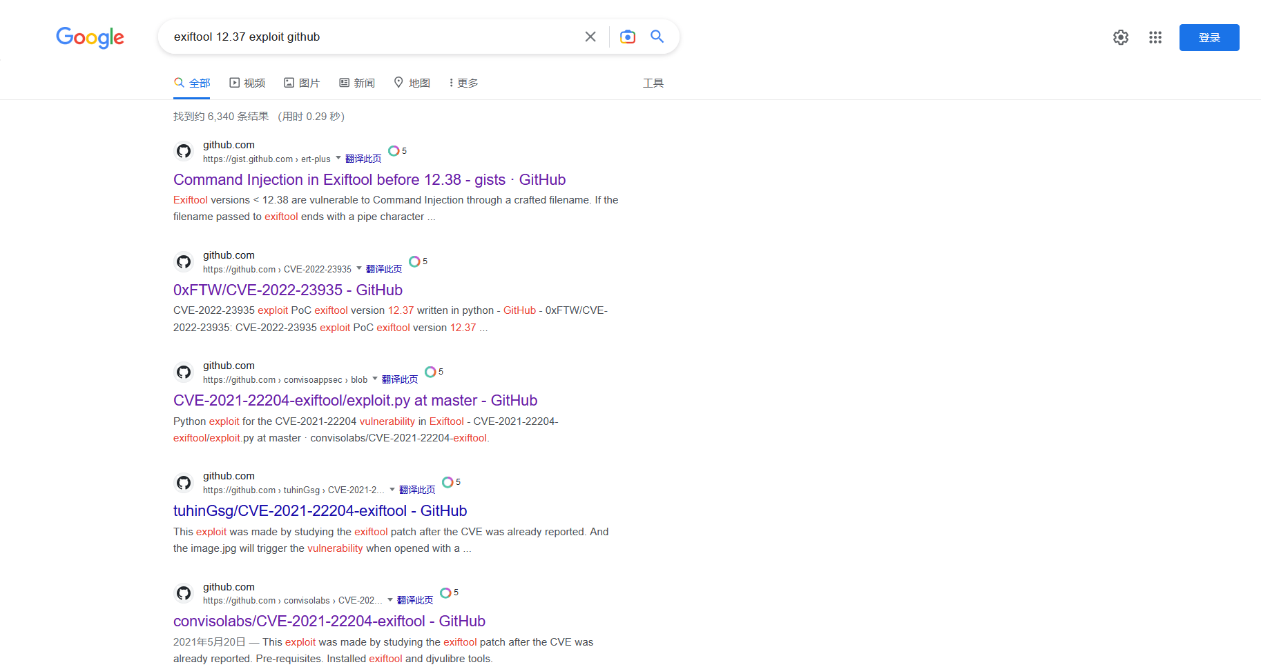Click 翻译此页 for the ert-plus gist result

(363, 159)
